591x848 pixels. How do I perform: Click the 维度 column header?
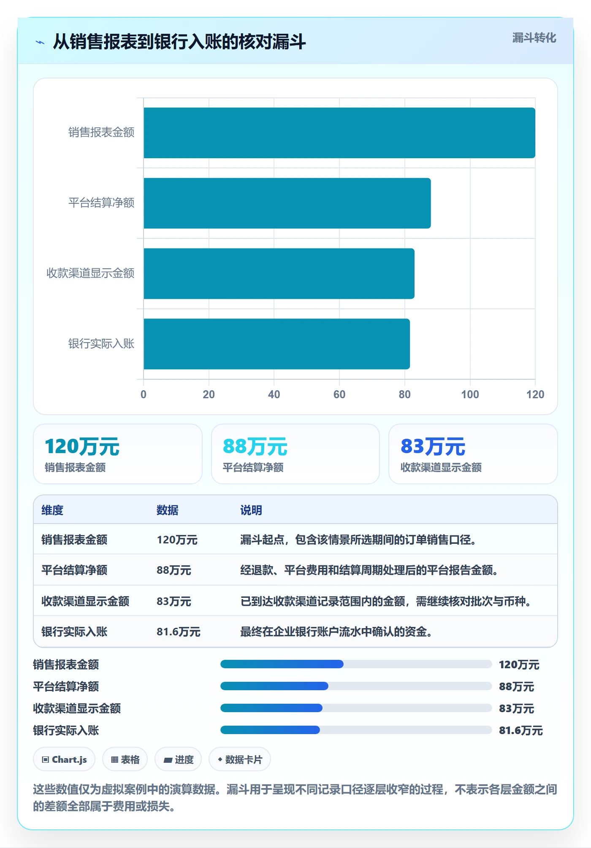click(52, 510)
